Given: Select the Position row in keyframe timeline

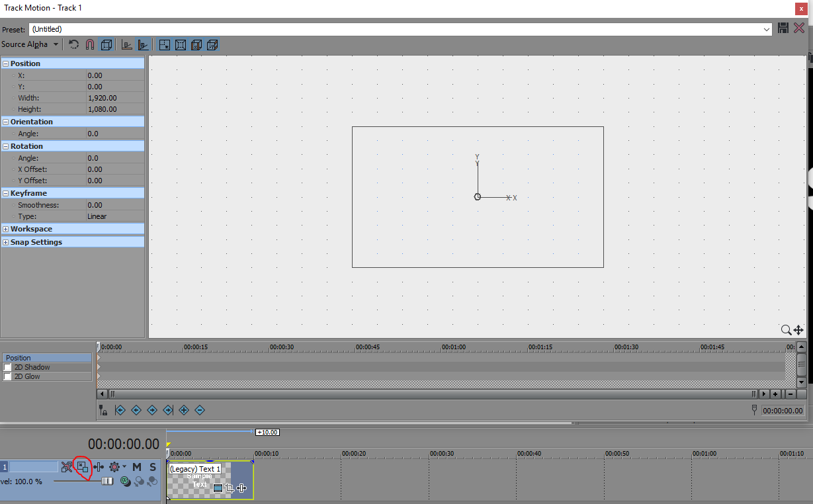Looking at the screenshot, I should point(46,358).
